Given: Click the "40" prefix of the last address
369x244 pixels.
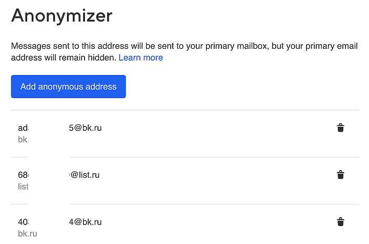Looking at the screenshot, I should (23, 222).
